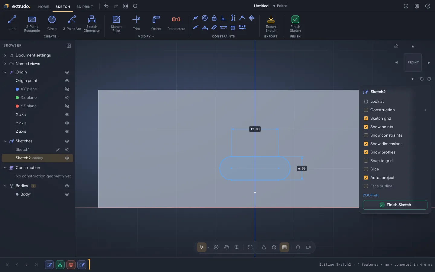
Task: Select the 2-Point Rectangle tool
Action: 32,24
